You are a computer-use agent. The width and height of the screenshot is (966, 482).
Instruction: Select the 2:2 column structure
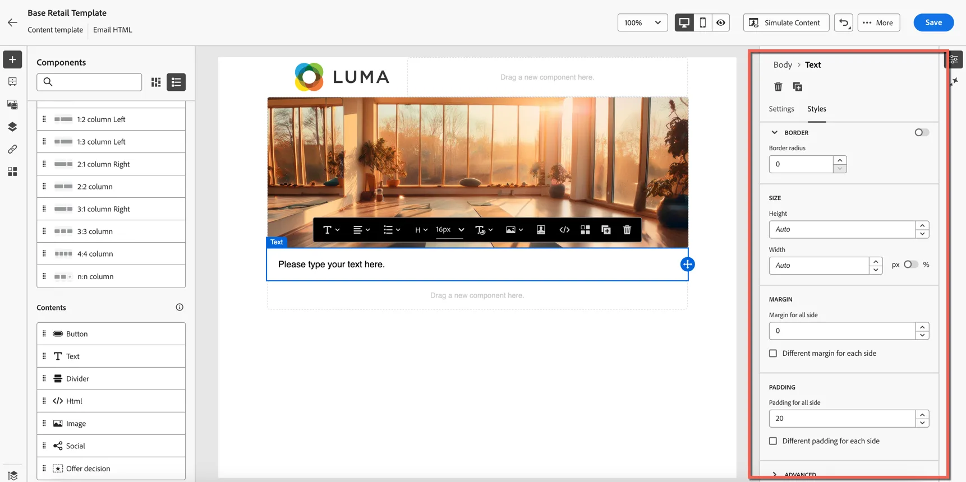(x=111, y=187)
